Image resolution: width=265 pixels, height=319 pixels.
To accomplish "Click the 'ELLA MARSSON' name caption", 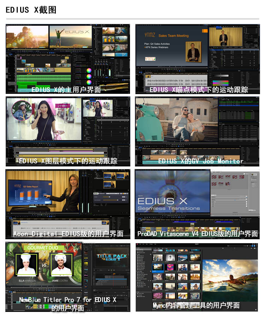I will 27,281.
